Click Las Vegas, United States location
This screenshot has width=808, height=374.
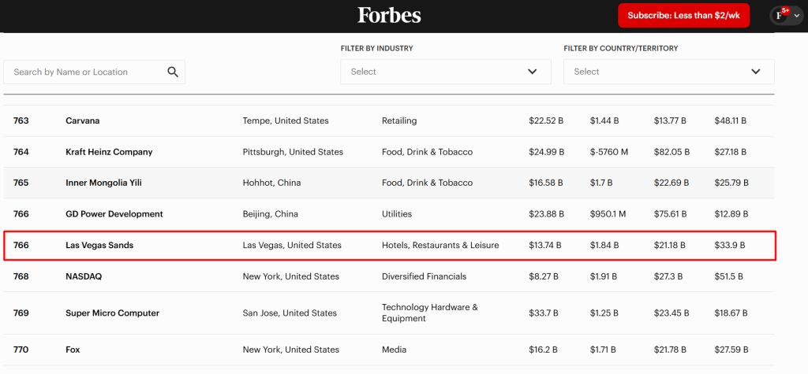tap(292, 246)
